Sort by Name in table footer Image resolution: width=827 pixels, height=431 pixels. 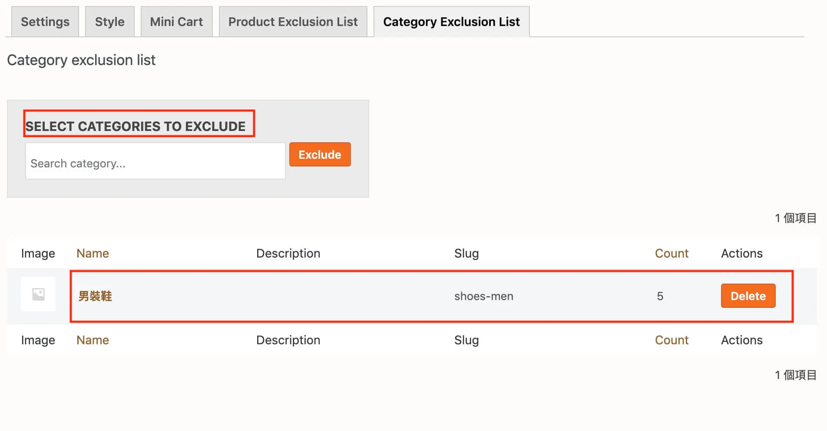click(93, 340)
